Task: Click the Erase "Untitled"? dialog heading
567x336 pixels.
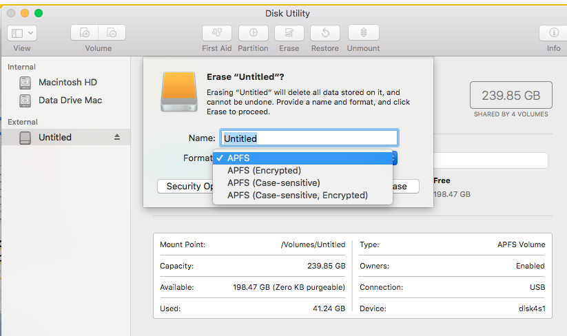Action: pyautogui.click(x=245, y=77)
